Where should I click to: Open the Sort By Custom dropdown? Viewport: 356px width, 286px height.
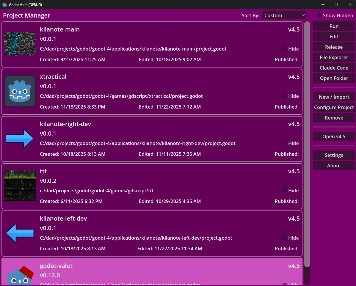284,15
